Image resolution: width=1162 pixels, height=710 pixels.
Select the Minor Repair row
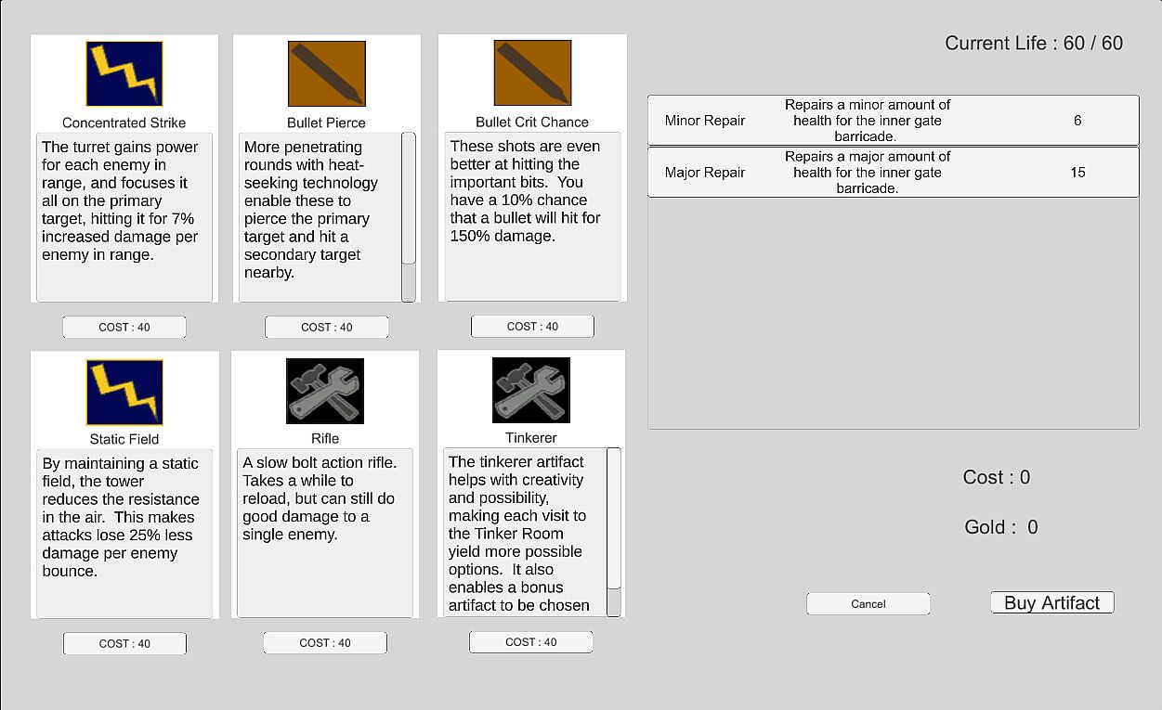tap(893, 121)
